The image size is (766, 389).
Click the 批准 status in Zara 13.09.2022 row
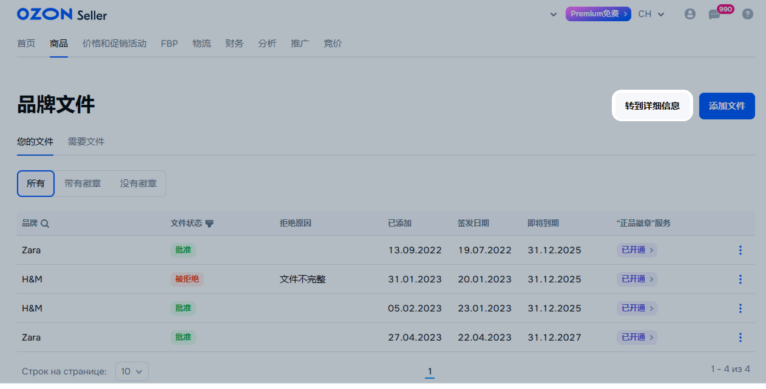(x=183, y=250)
